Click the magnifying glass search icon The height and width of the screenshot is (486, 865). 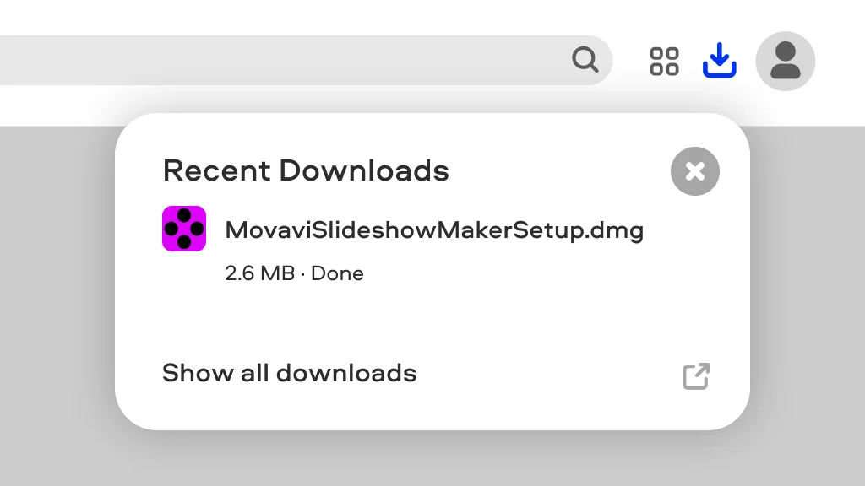click(x=585, y=60)
